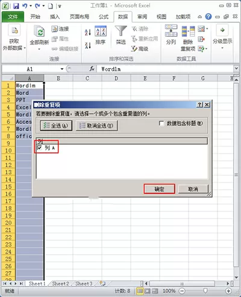Click the 获取外部数据 icon
Viewport: 241px width, 297px height.
click(14, 31)
